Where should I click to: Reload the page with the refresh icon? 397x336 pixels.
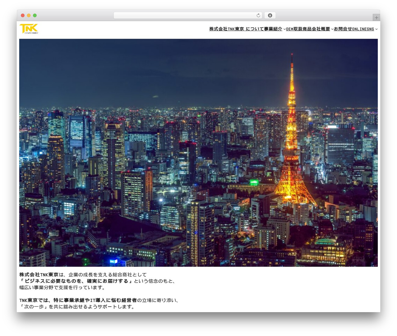(258, 15)
